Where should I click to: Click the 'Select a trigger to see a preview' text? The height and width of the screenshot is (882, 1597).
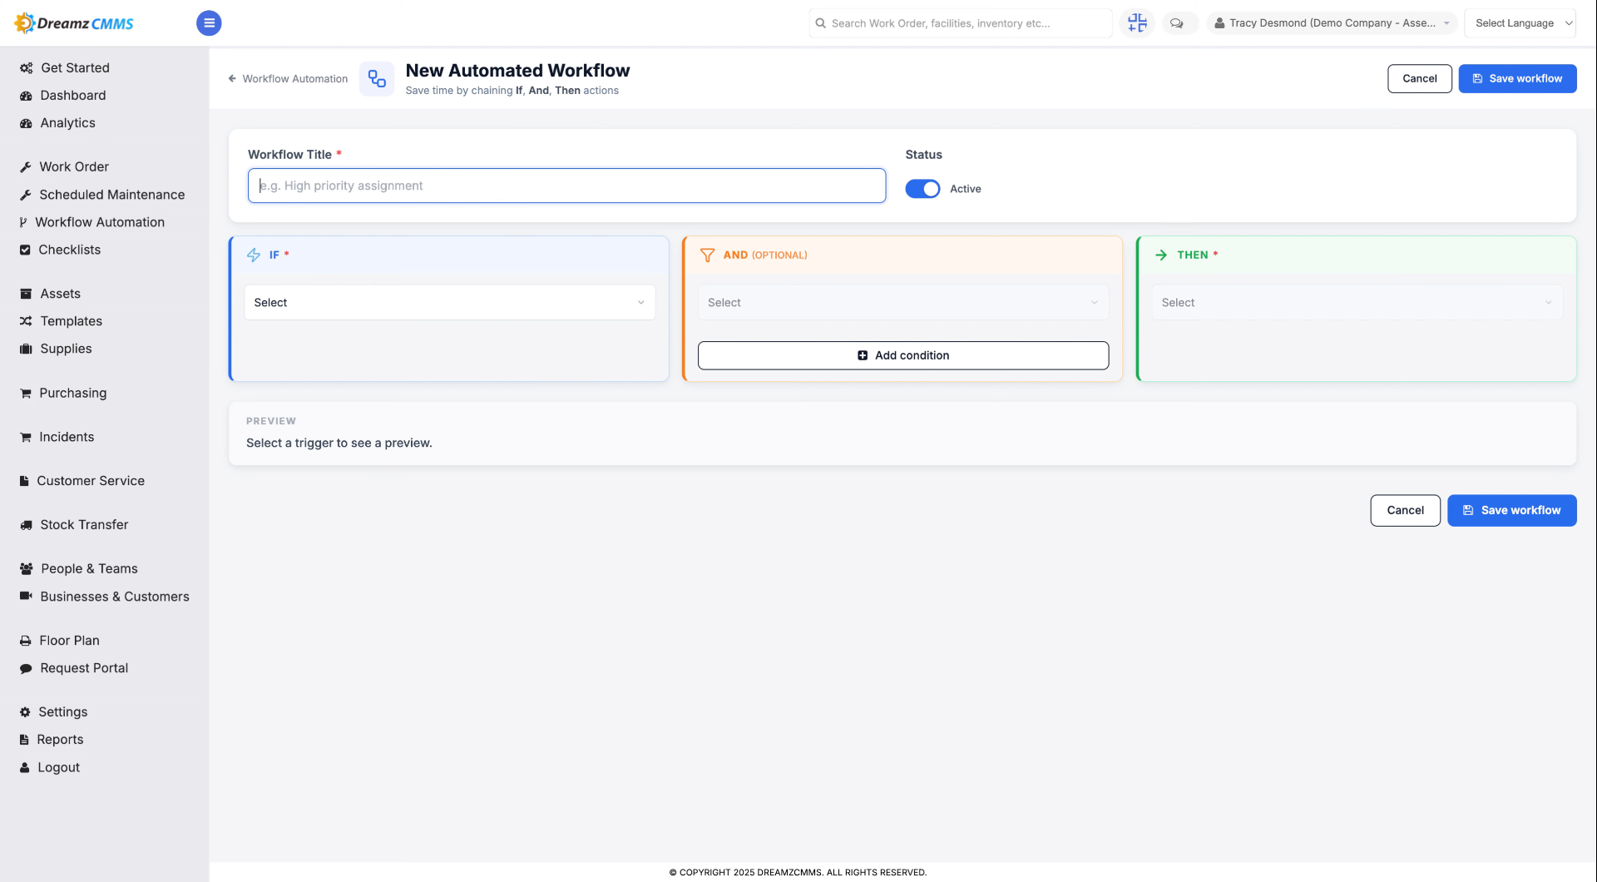(x=339, y=443)
